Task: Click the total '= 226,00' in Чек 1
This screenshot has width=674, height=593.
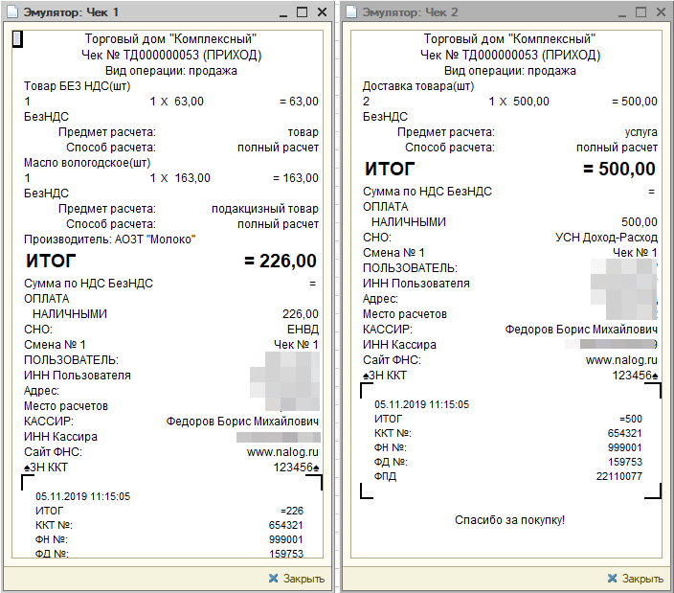Action: [281, 261]
